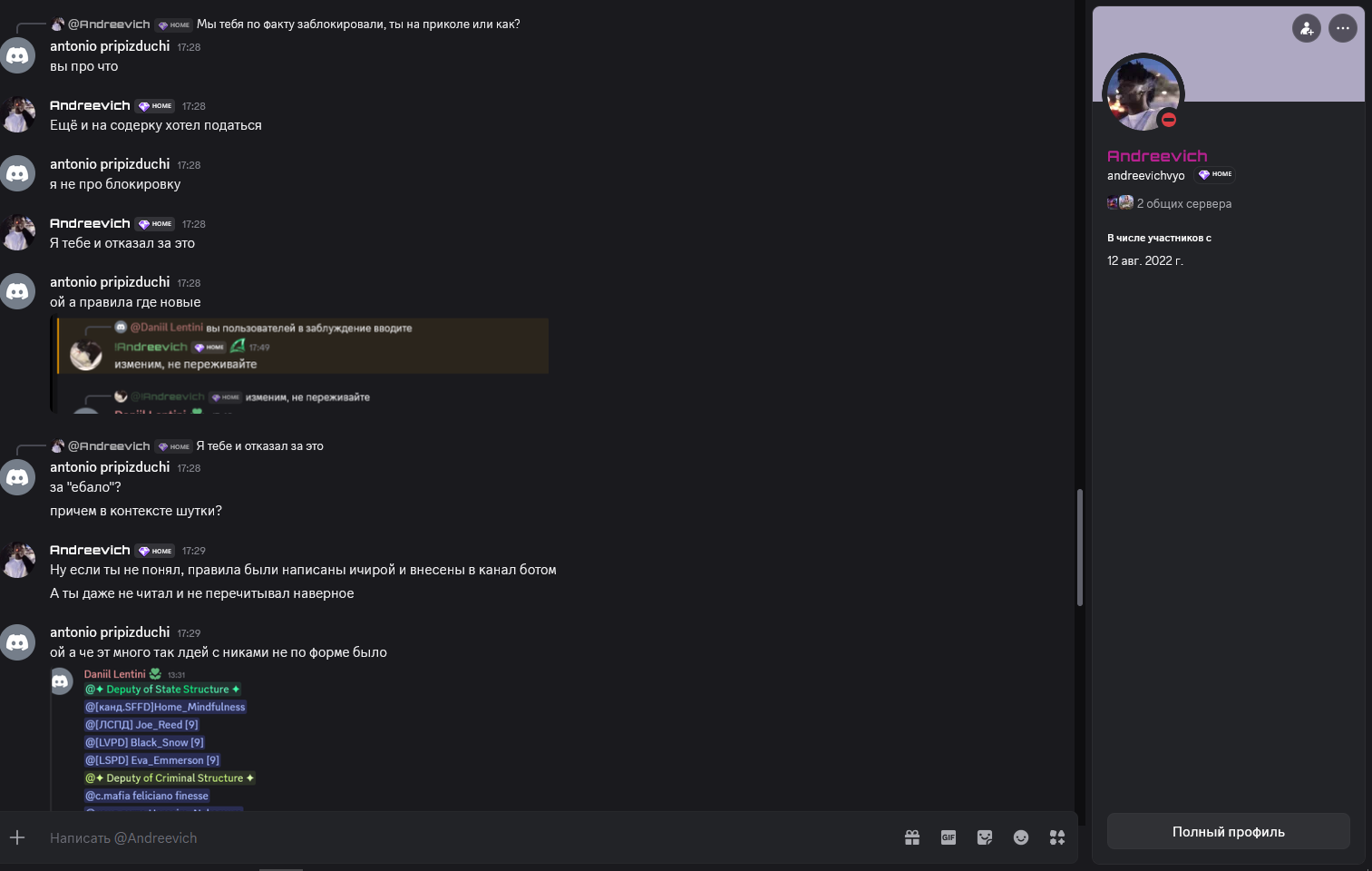Click the add friend icon in profile
This screenshot has width=1372, height=871.
[1307, 28]
